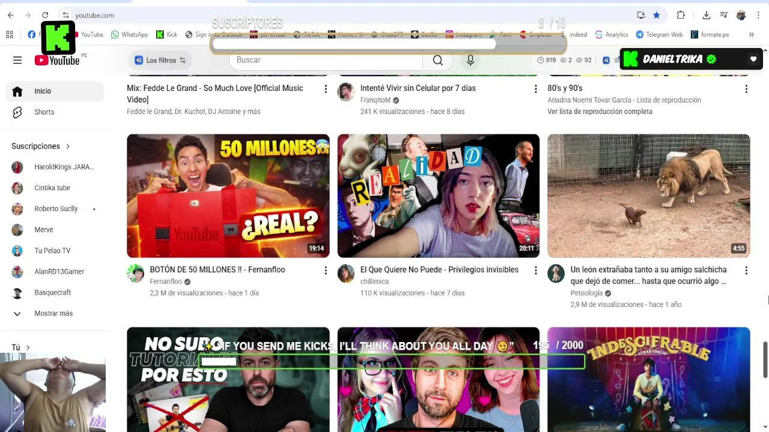This screenshot has width=769, height=432.
Task: Select Shorts in the sidebar
Action: pos(55,112)
